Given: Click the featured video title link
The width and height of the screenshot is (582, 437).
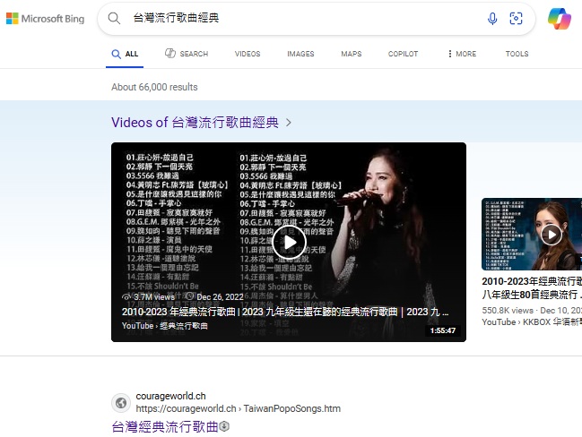Looking at the screenshot, I should pos(287,312).
